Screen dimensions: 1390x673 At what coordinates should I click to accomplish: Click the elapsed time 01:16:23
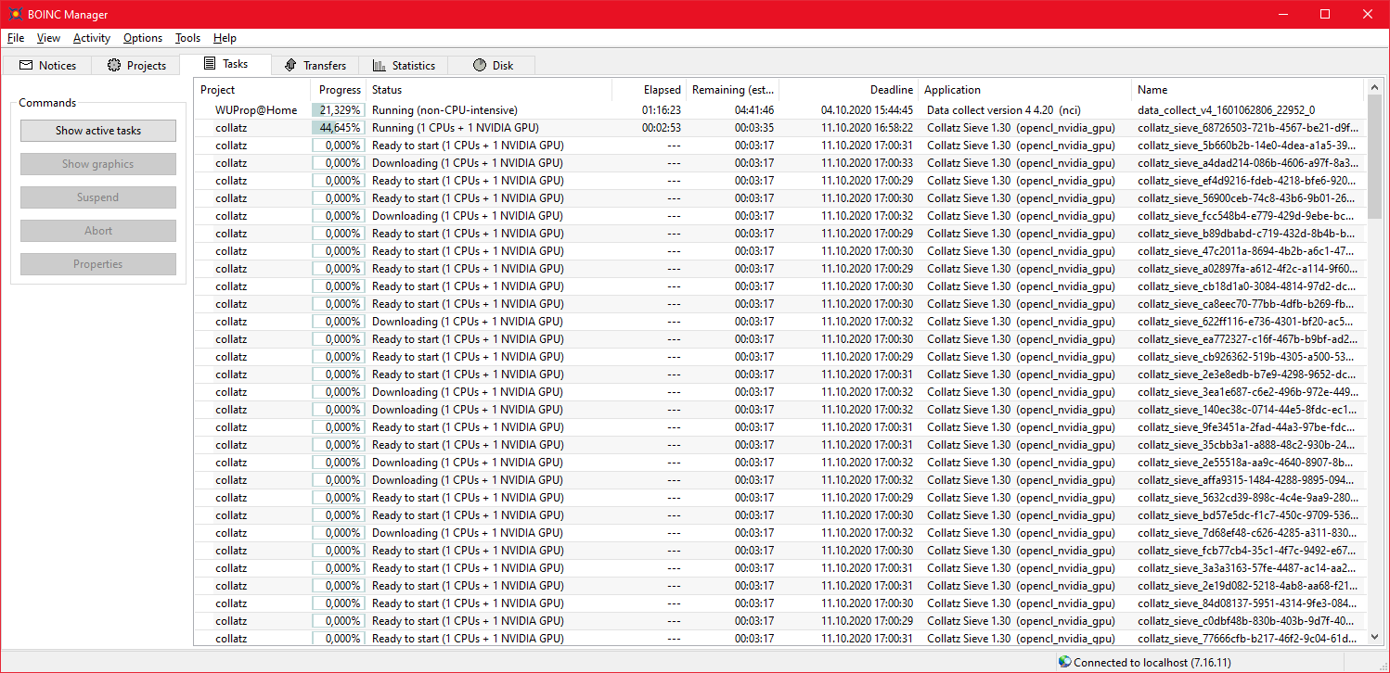(x=662, y=110)
